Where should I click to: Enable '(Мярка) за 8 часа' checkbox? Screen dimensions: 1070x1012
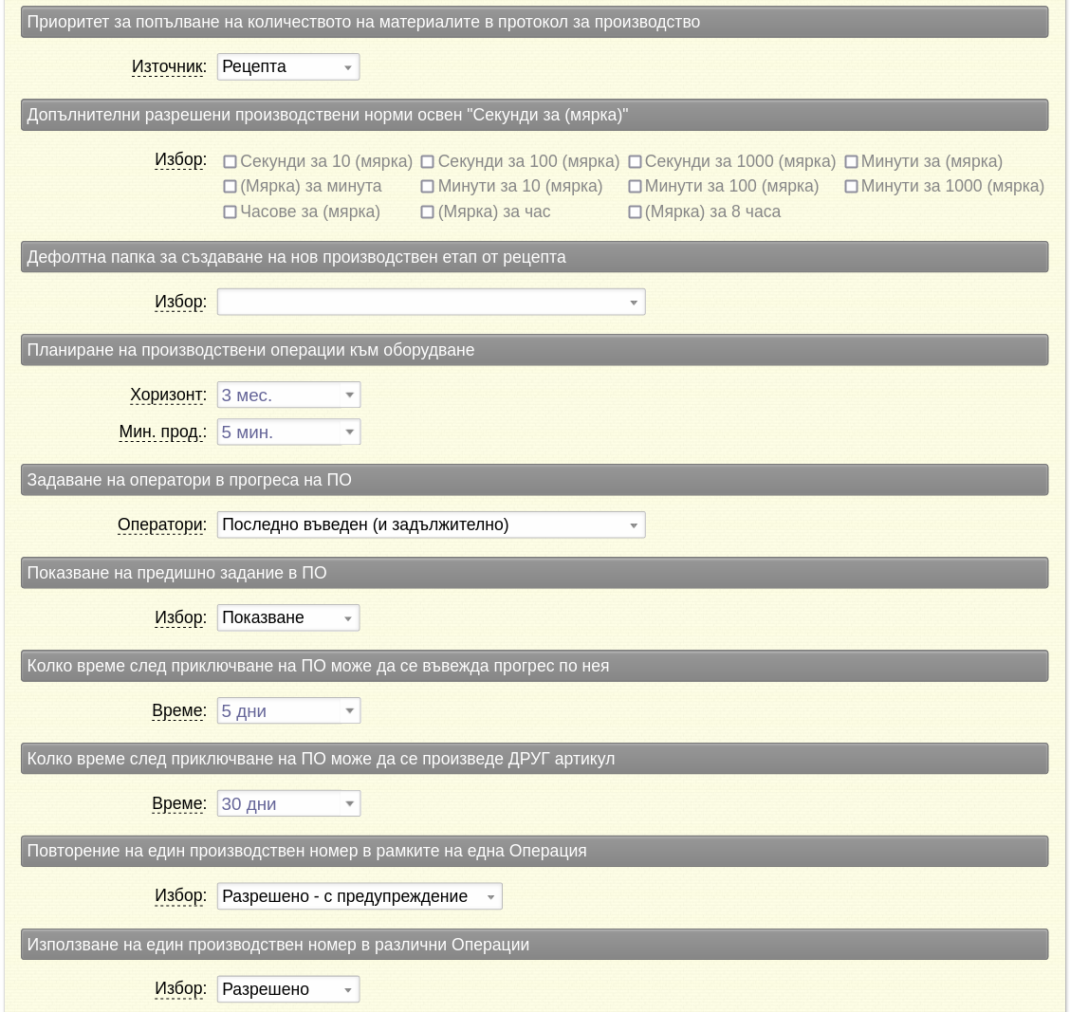(x=635, y=212)
